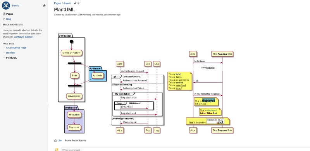Click into the Write a comment field
The height and width of the screenshot is (151, 310).
pos(186,149)
